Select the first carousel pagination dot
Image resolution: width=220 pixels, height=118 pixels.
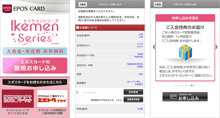coord(176,85)
